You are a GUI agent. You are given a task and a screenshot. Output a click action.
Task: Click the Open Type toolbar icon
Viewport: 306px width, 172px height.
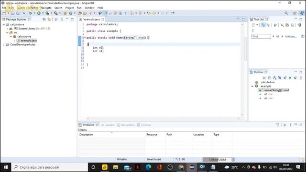coord(80,13)
